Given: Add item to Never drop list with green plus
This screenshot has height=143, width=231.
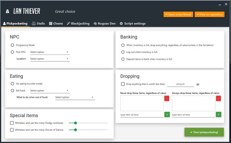Looking at the screenshot, I should click(167, 115).
